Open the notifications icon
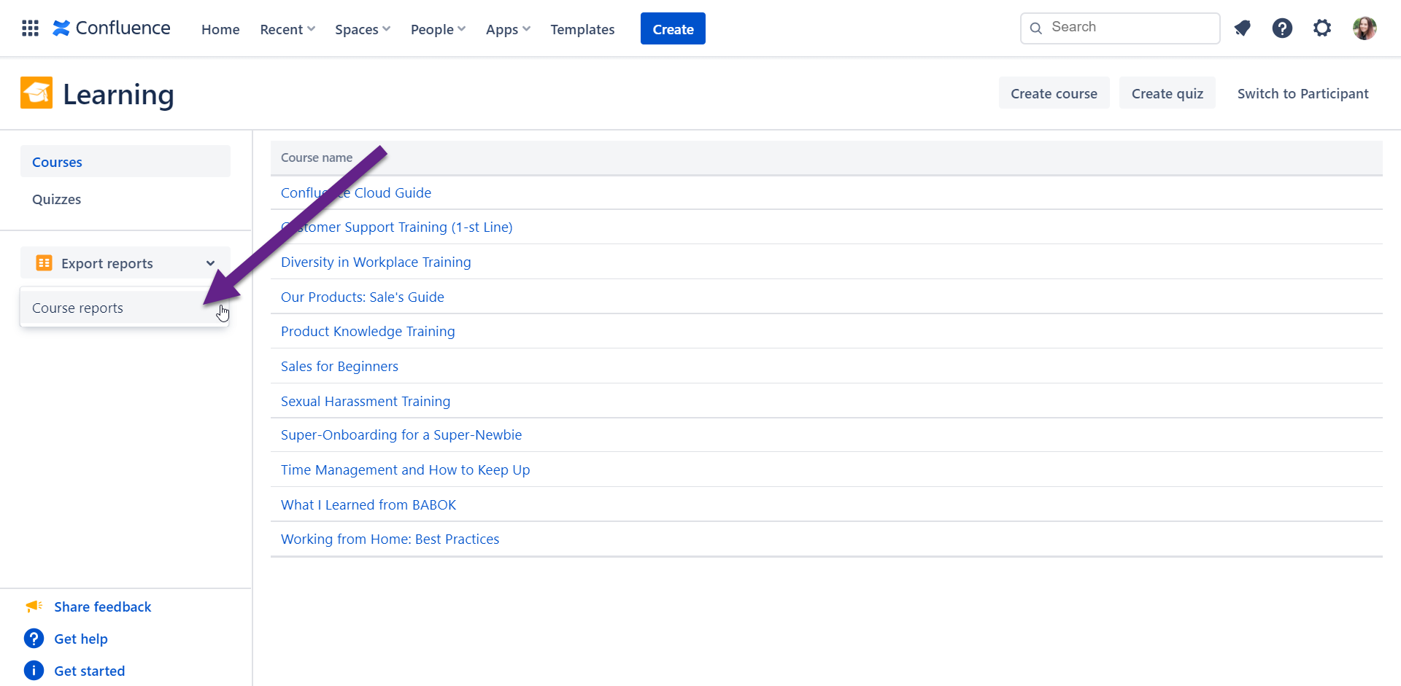 tap(1242, 28)
